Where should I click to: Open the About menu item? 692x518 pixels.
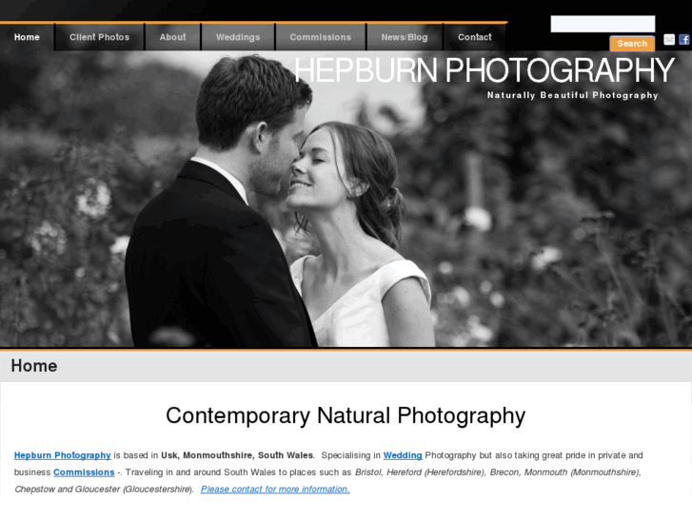172,37
